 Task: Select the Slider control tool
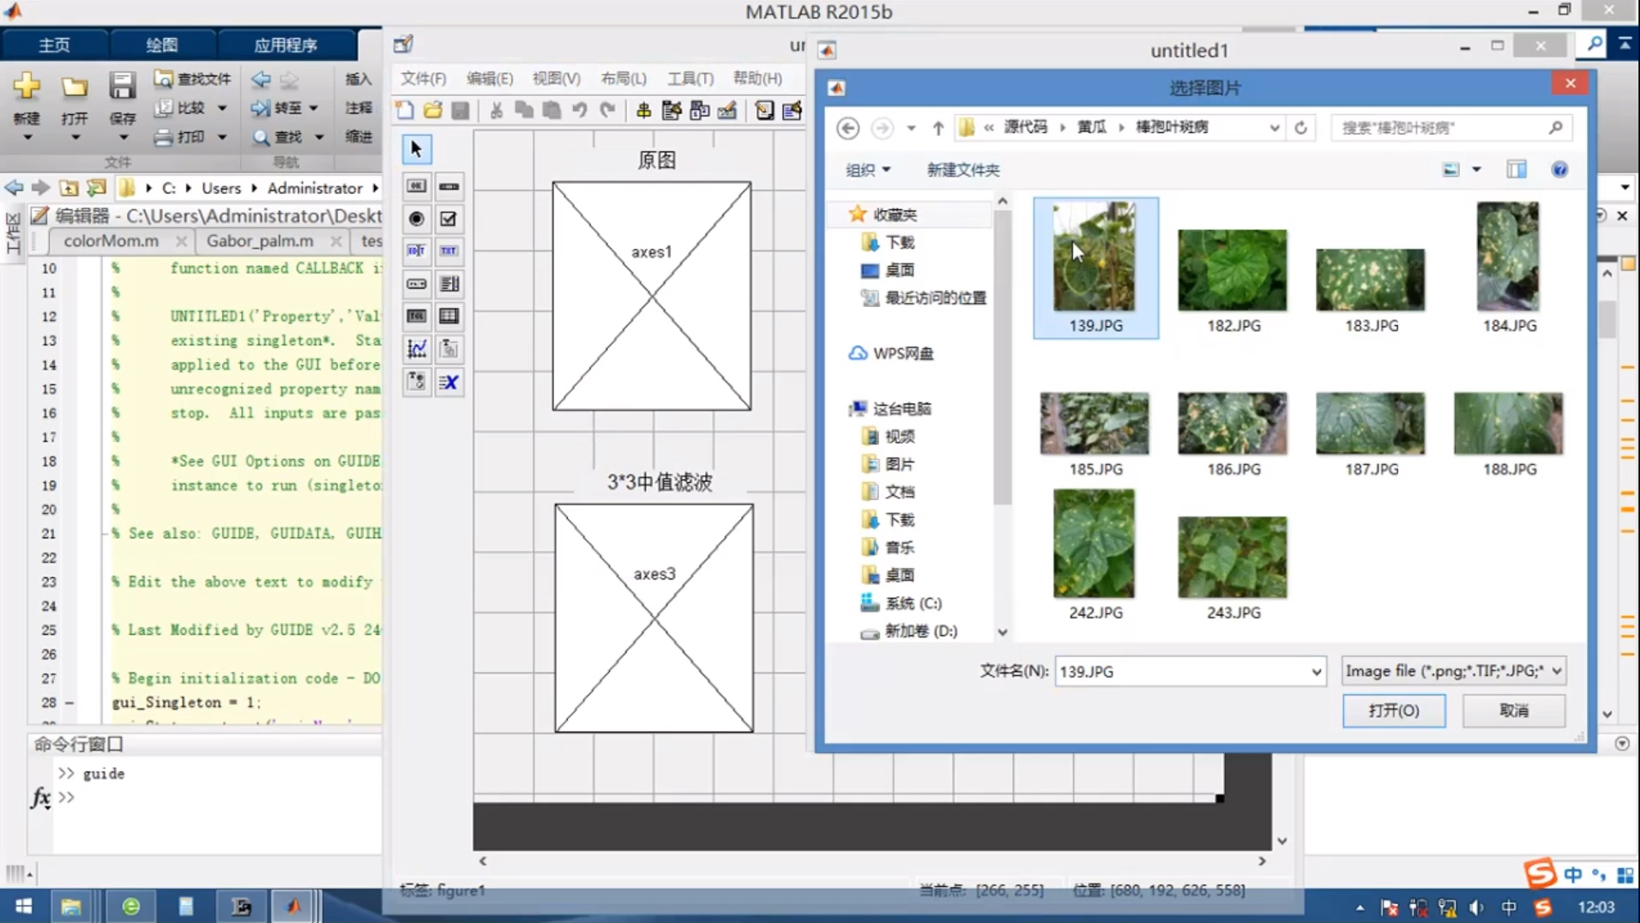click(x=449, y=185)
